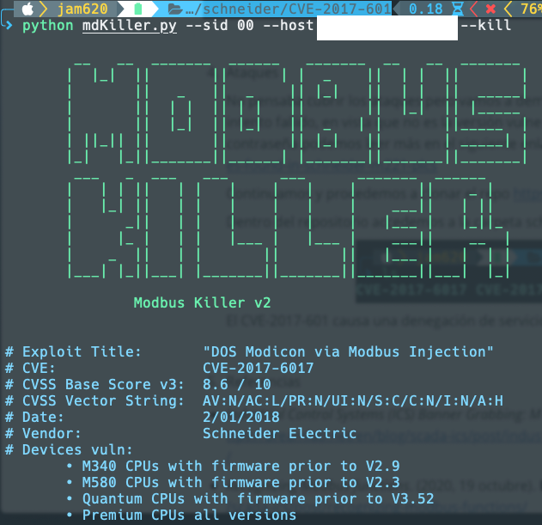The height and width of the screenshot is (525, 542).
Task: Click the underlined mdKiller.py file name
Action: click(130, 26)
